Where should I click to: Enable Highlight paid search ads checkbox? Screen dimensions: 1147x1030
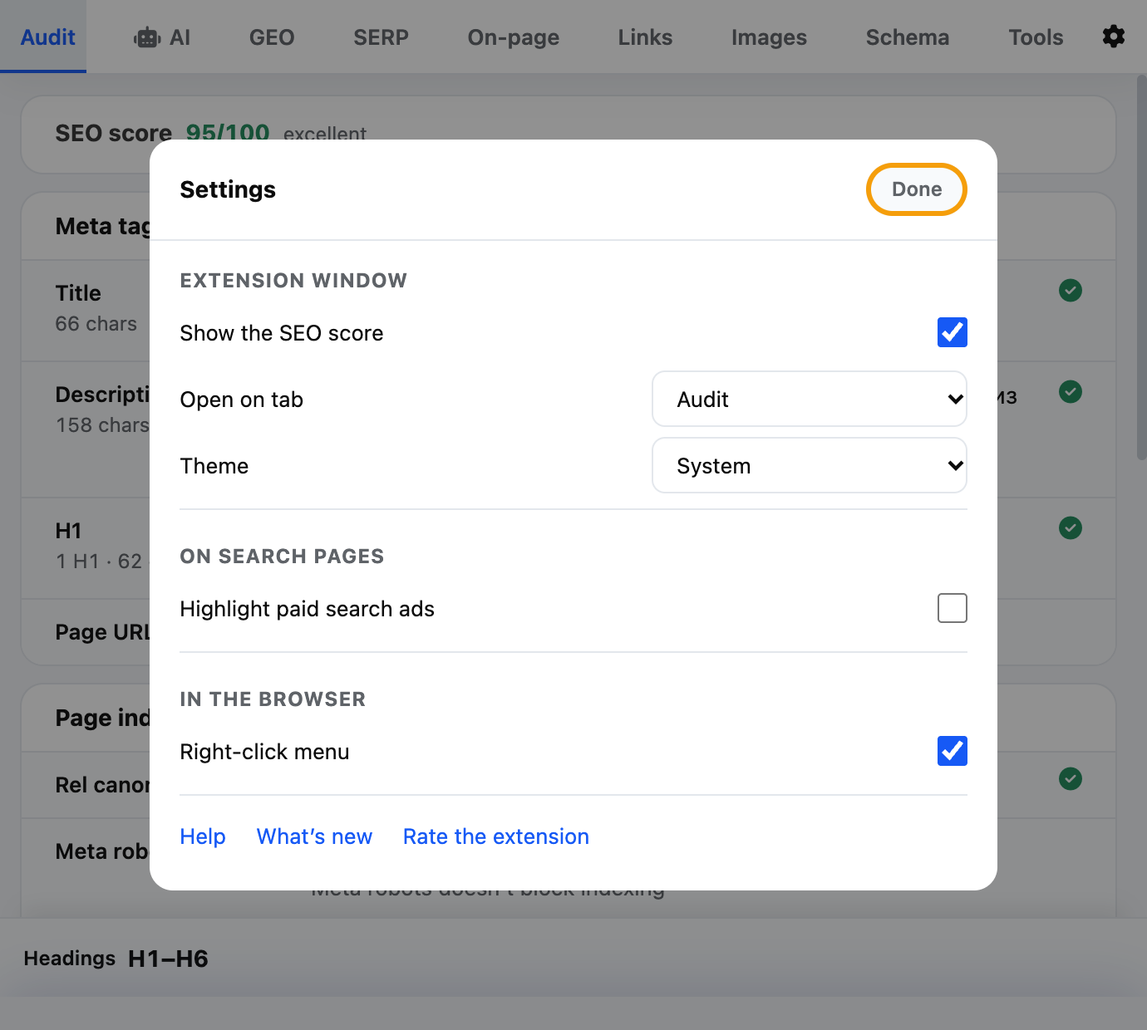953,608
